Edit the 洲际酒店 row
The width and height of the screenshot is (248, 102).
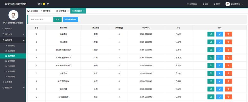[x=220, y=42]
